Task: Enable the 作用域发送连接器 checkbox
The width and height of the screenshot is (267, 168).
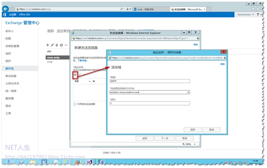Action: (75, 104)
